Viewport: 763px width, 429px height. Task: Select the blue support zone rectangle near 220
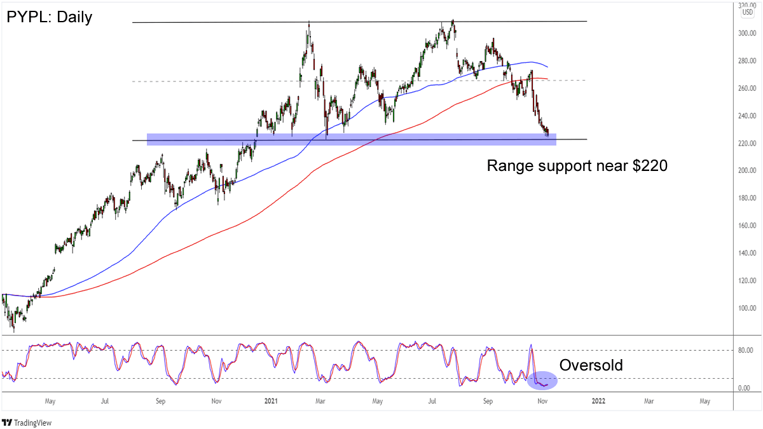click(x=351, y=139)
